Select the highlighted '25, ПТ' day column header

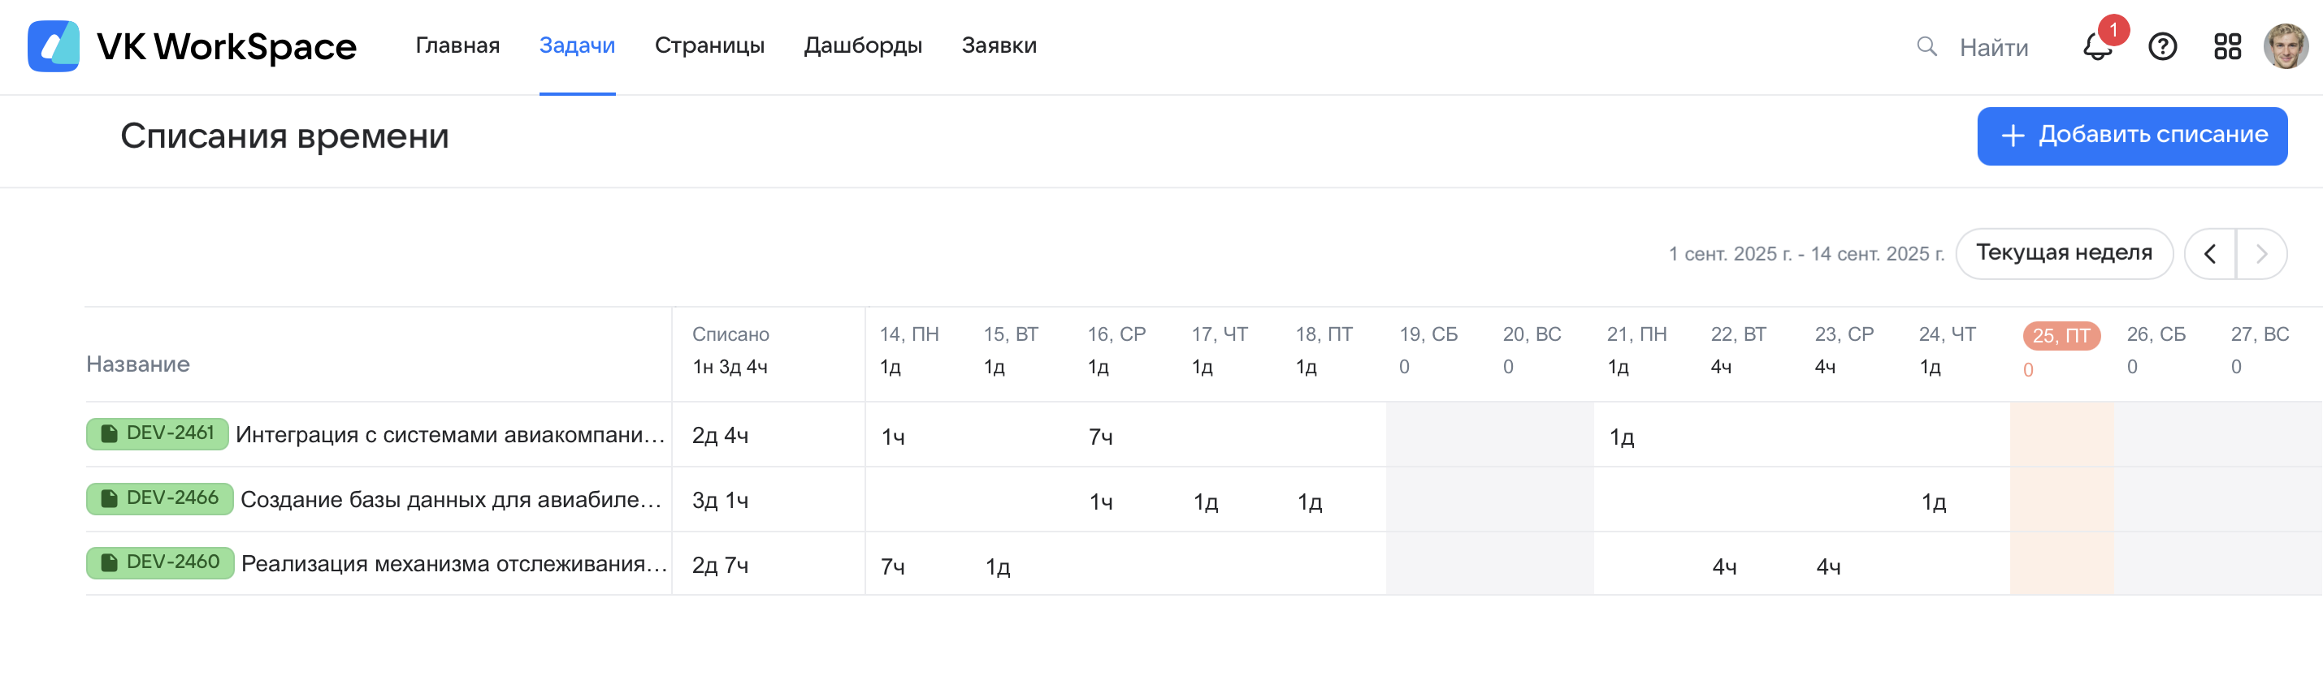(x=2061, y=334)
